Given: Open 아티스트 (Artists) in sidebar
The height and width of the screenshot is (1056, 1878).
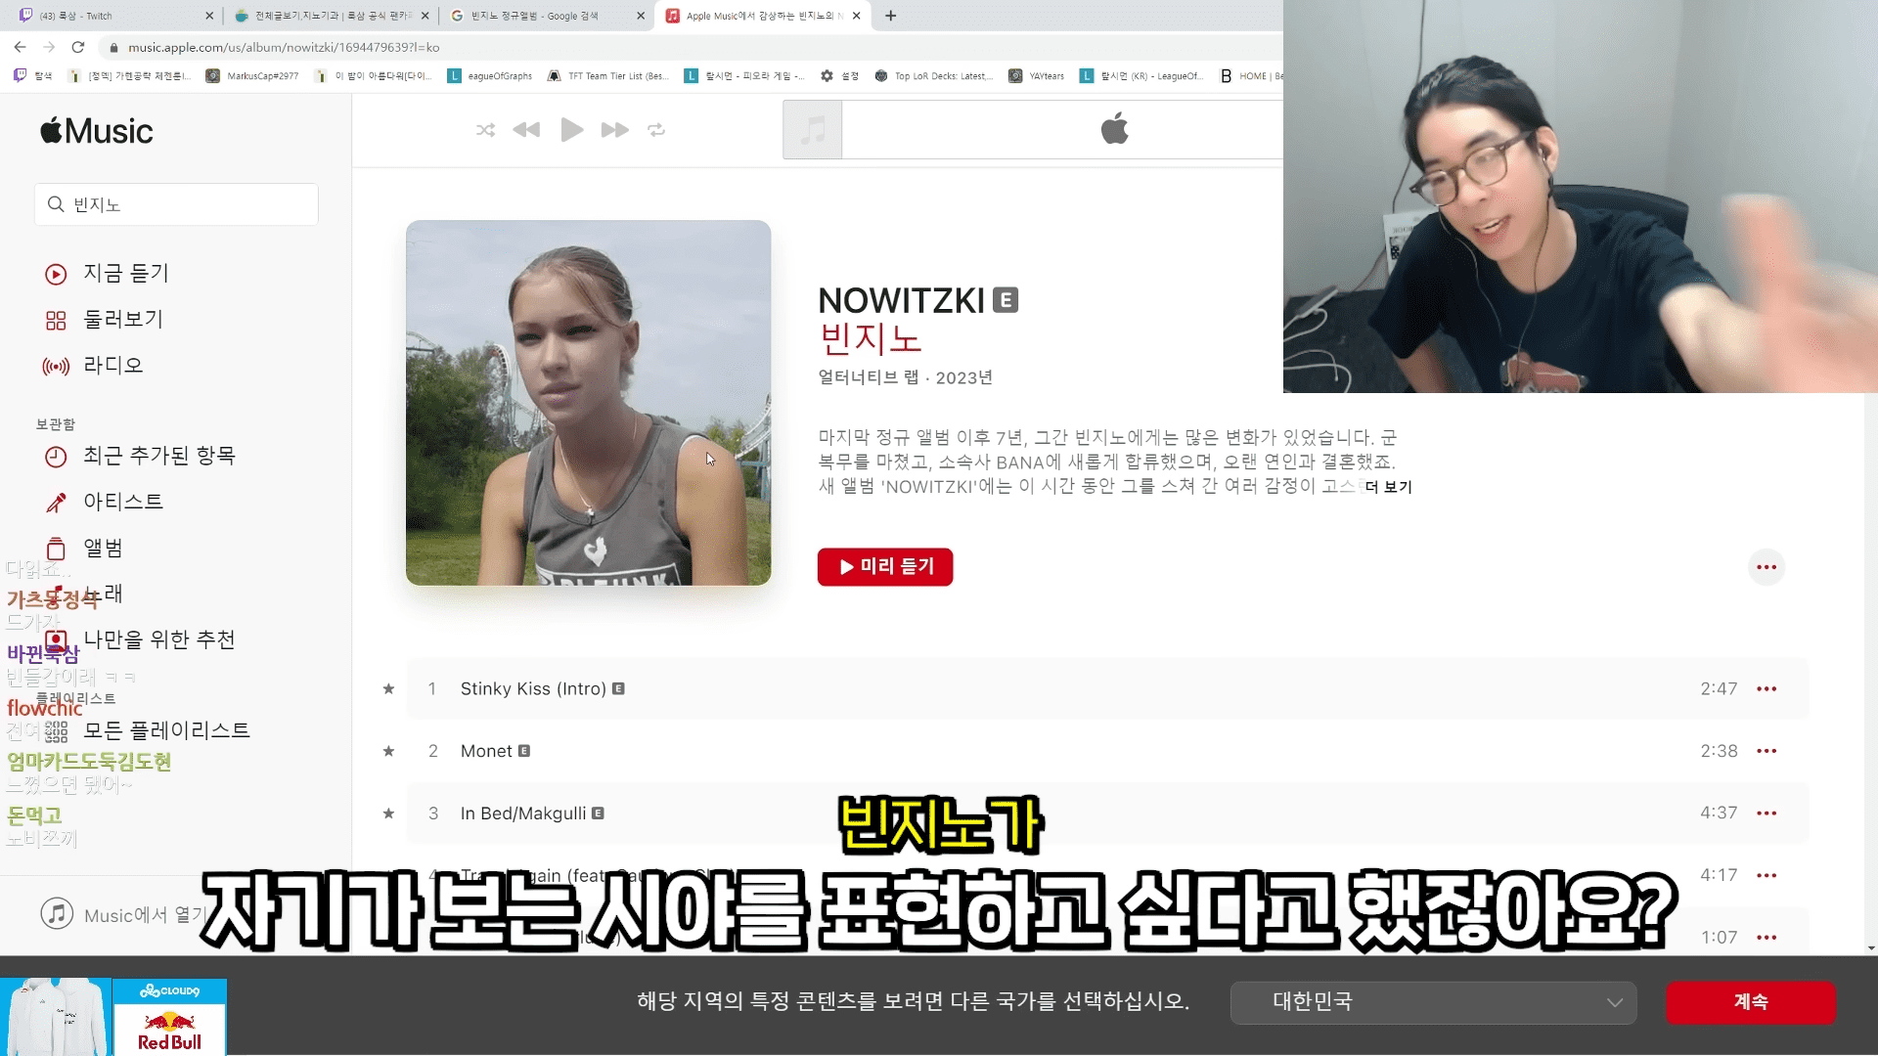Looking at the screenshot, I should 122,503.
